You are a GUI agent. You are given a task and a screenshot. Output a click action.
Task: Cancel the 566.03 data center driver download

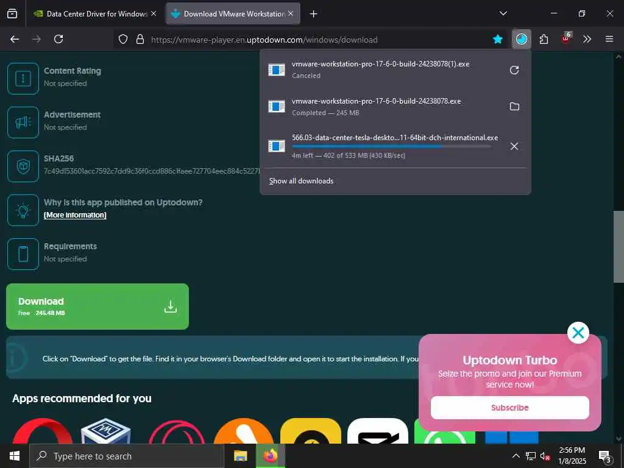[x=514, y=146]
